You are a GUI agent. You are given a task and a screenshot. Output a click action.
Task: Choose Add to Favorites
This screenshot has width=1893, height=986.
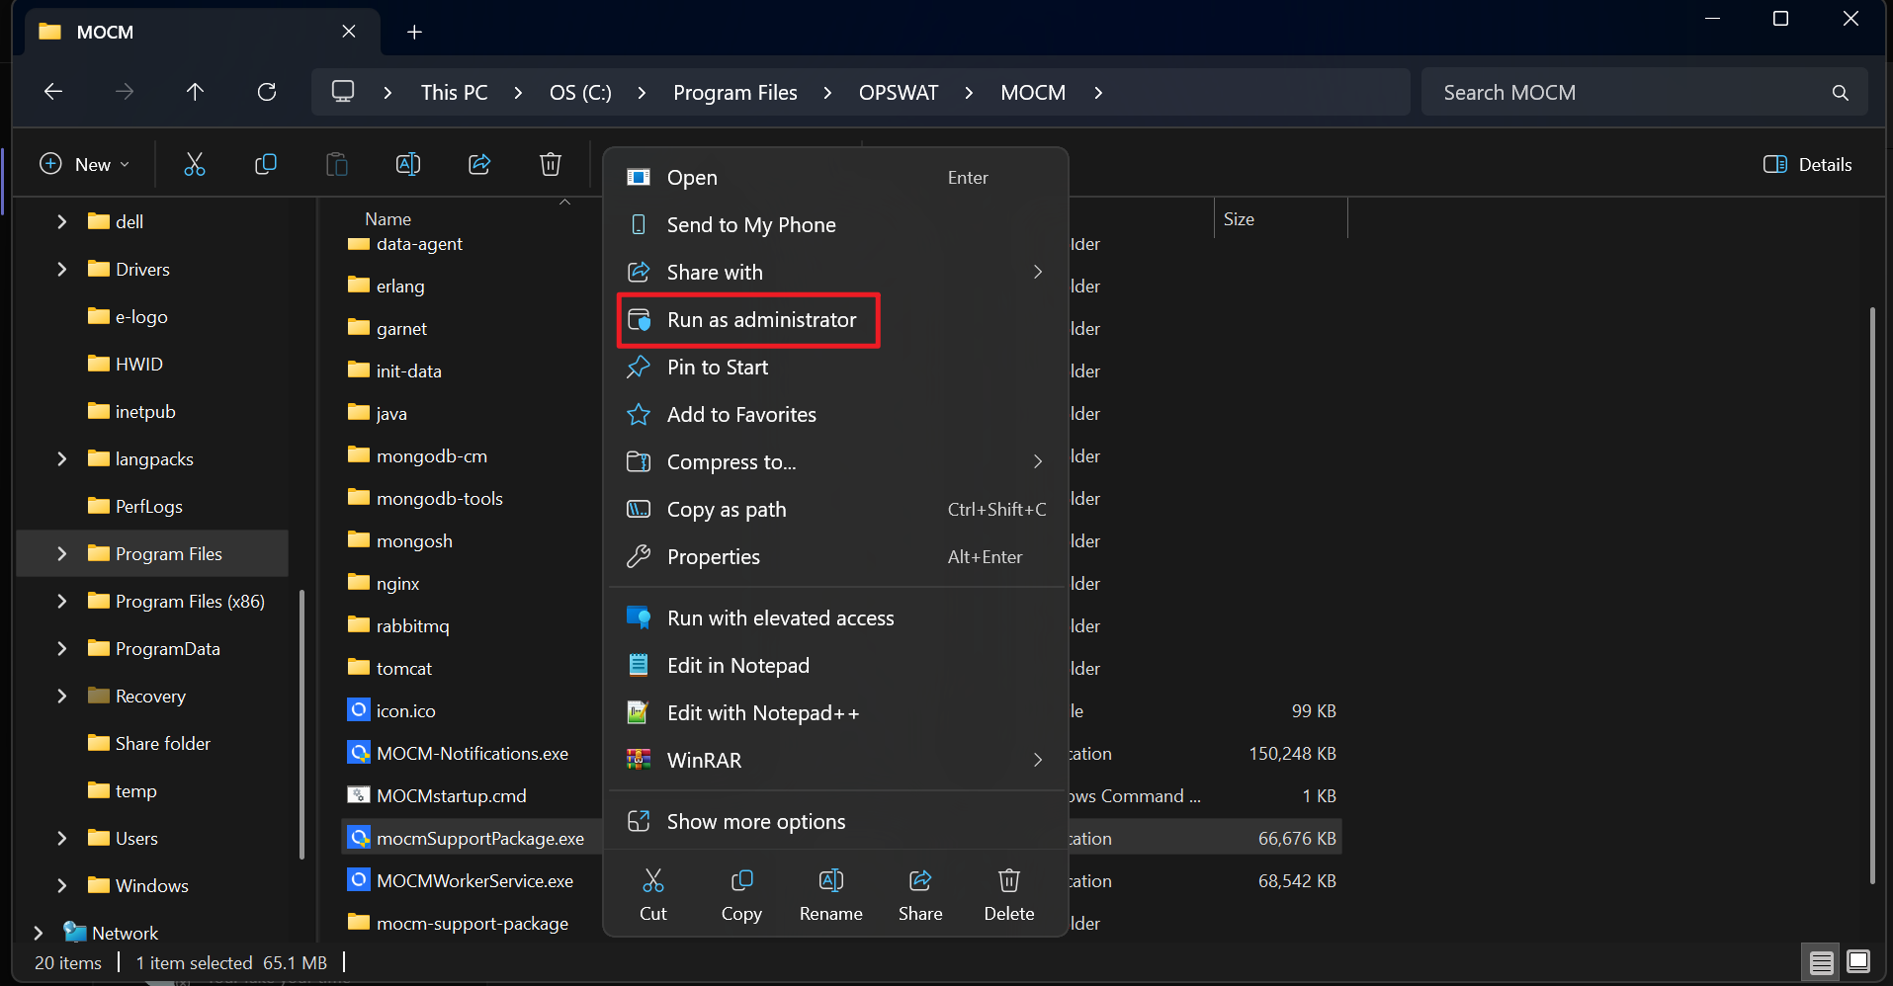[x=836, y=415]
